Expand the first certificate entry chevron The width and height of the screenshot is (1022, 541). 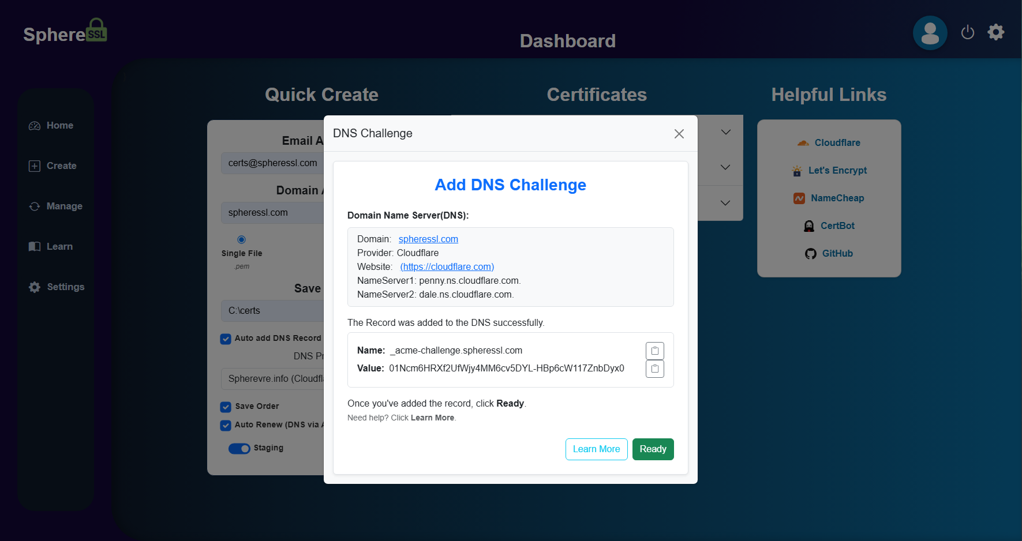point(725,132)
